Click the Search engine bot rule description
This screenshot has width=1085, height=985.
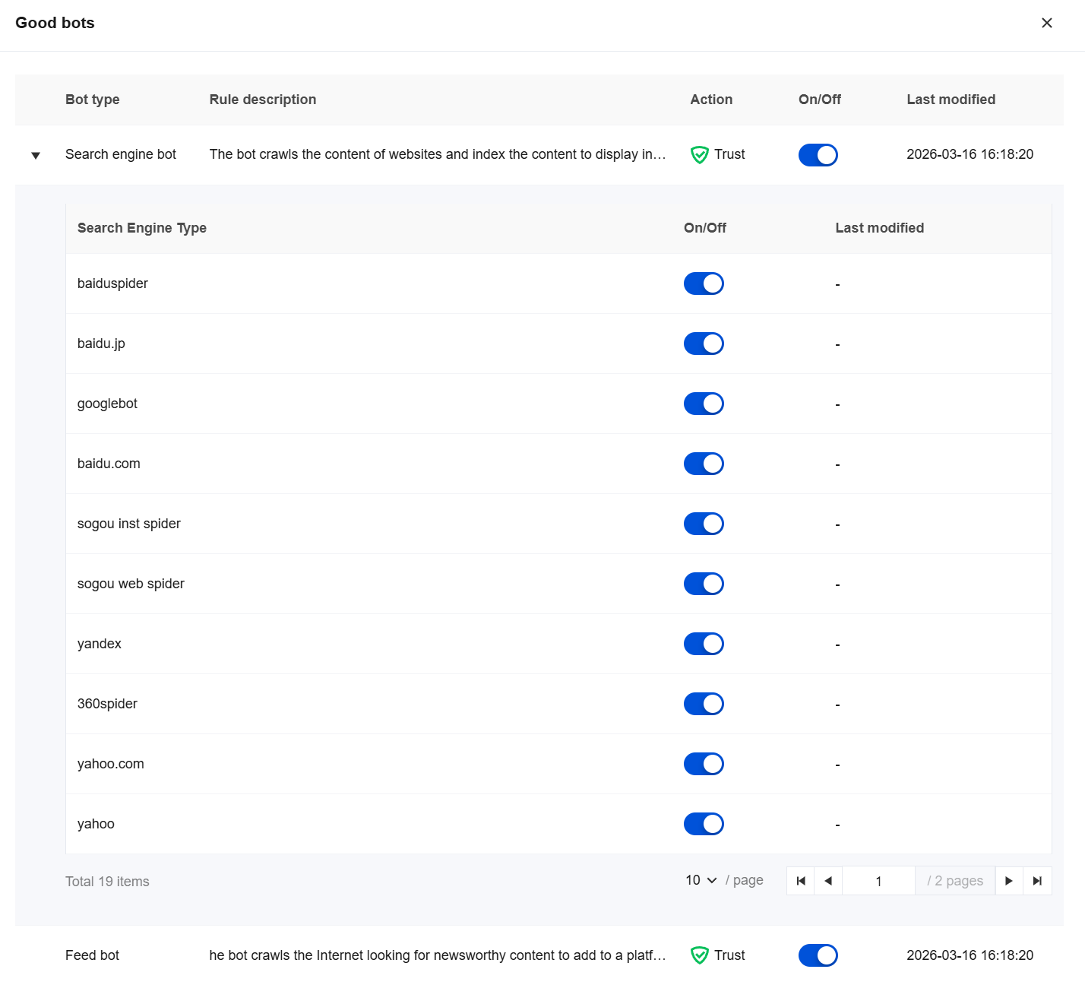pos(438,154)
